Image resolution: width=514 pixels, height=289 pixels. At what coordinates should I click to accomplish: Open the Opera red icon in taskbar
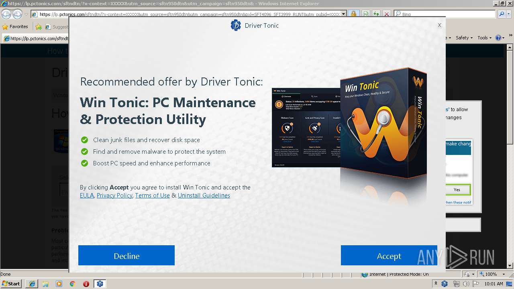(86, 284)
